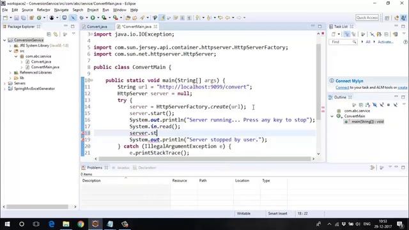Expand the Servers project node
409x230 pixels.
[x=4, y=84]
